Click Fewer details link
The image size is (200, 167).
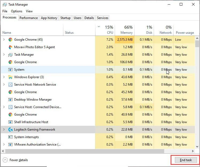[x=19, y=160]
